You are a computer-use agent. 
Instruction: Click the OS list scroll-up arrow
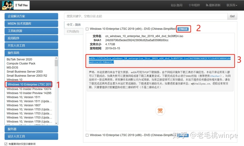point(56,58)
